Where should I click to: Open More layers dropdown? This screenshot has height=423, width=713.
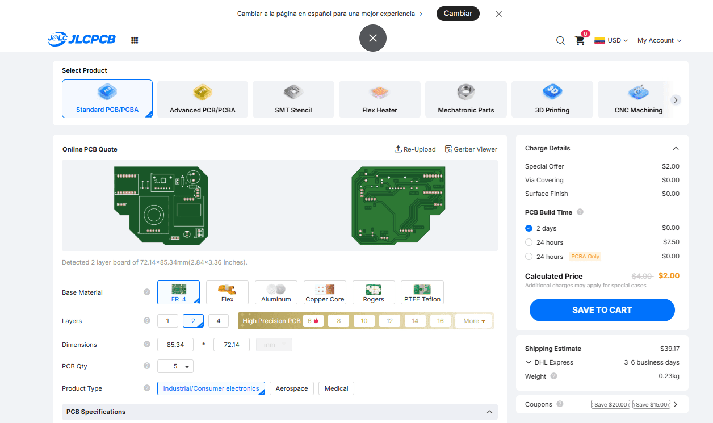tap(474, 321)
